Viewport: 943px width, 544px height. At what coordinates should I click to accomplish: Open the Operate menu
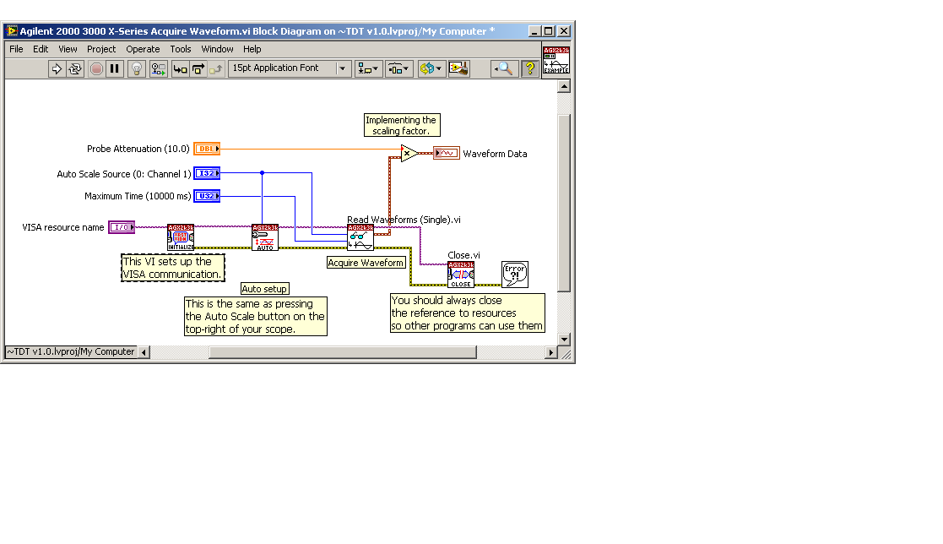point(143,49)
